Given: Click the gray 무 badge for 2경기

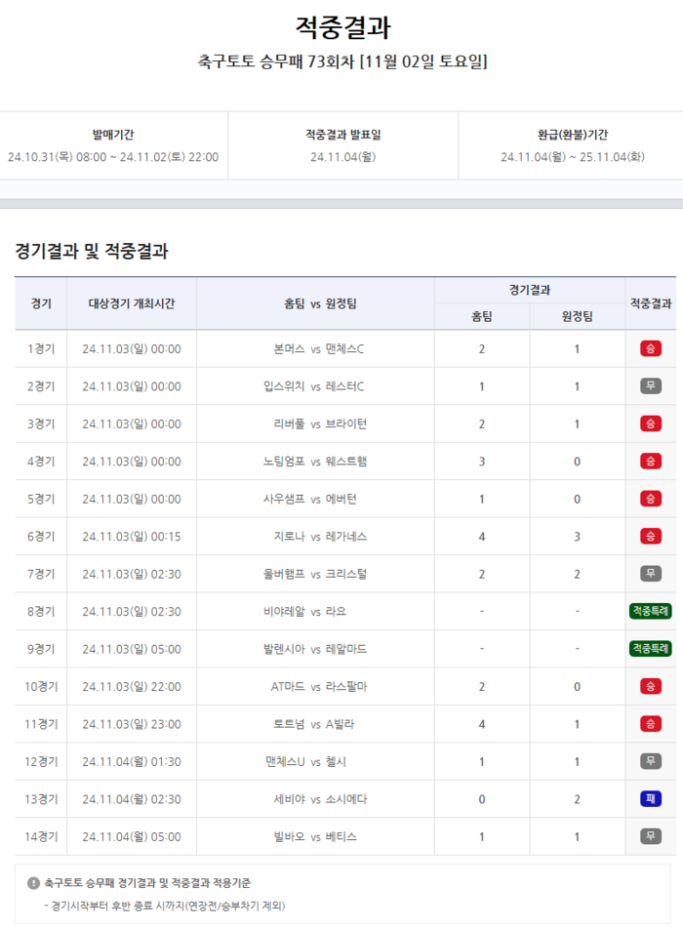Looking at the screenshot, I should (x=650, y=386).
